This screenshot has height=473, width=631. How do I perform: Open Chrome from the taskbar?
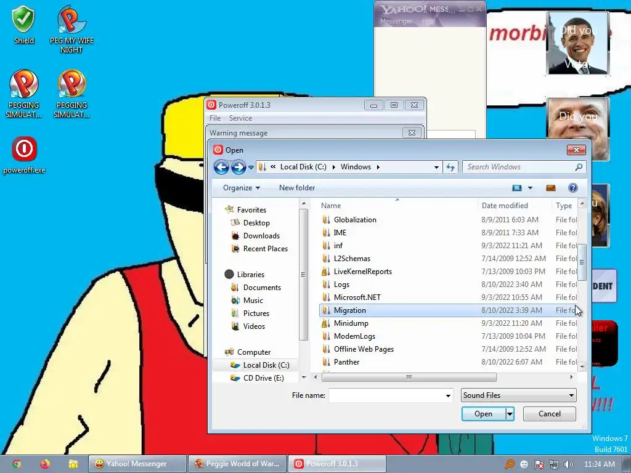tap(17, 464)
